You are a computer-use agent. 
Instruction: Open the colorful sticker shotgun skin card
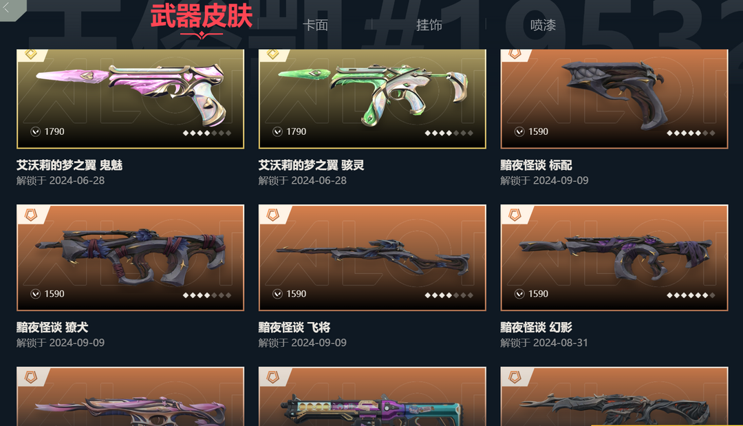pyautogui.click(x=372, y=396)
